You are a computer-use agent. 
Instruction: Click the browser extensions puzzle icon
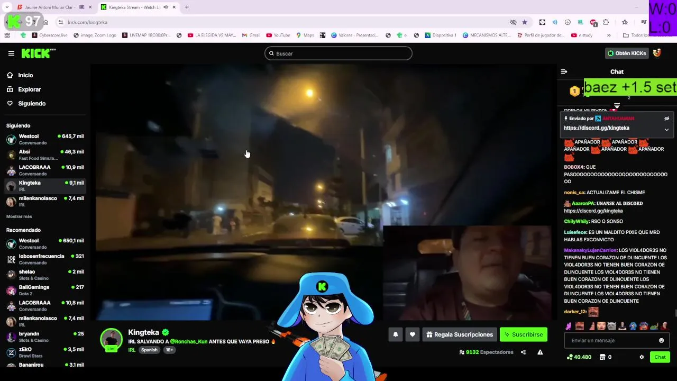[x=606, y=22]
